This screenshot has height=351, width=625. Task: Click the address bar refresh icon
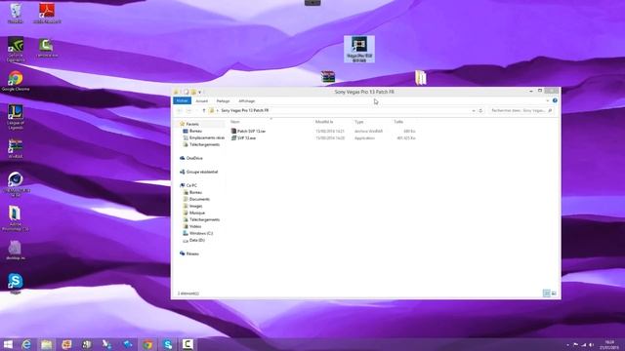point(480,110)
